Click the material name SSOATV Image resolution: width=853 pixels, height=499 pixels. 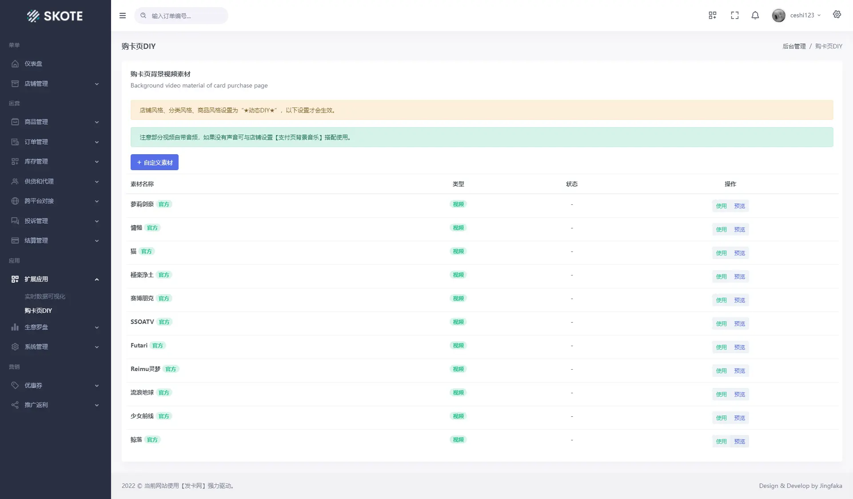pos(142,322)
